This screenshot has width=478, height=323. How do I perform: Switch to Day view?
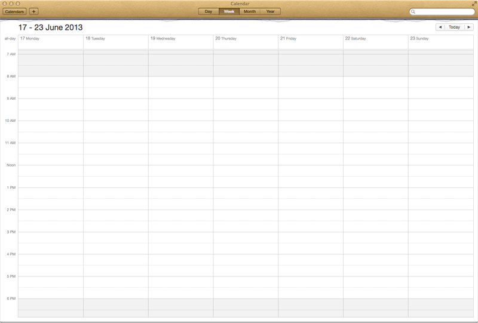point(209,11)
